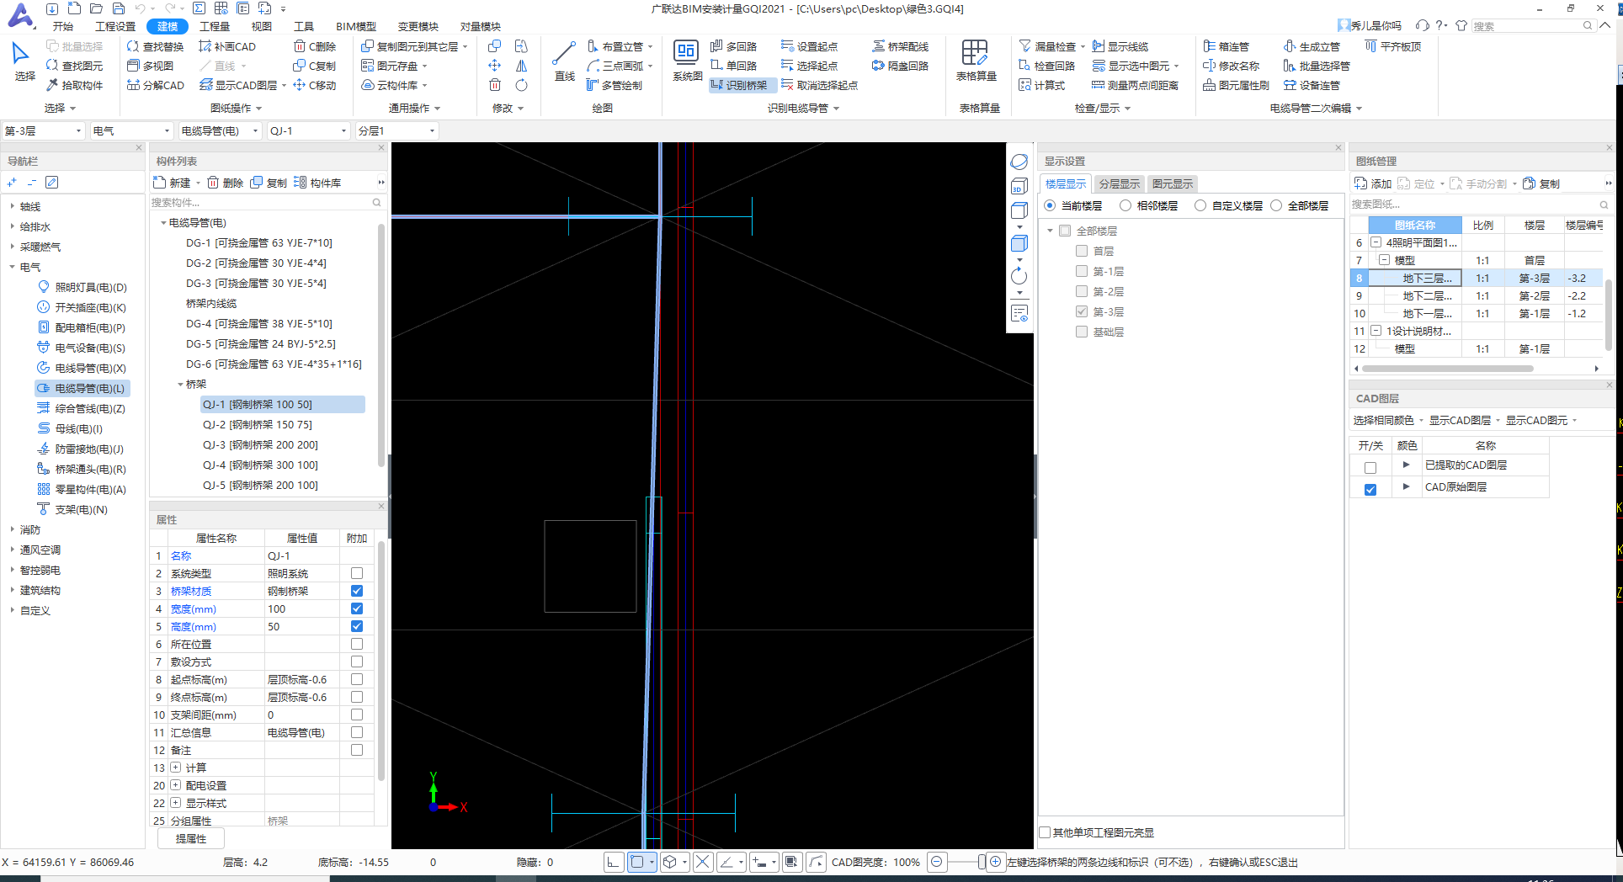Viewport: 1623px width, 882px height.
Task: Click the 高度(mm) value cell 50
Action: pos(301,626)
